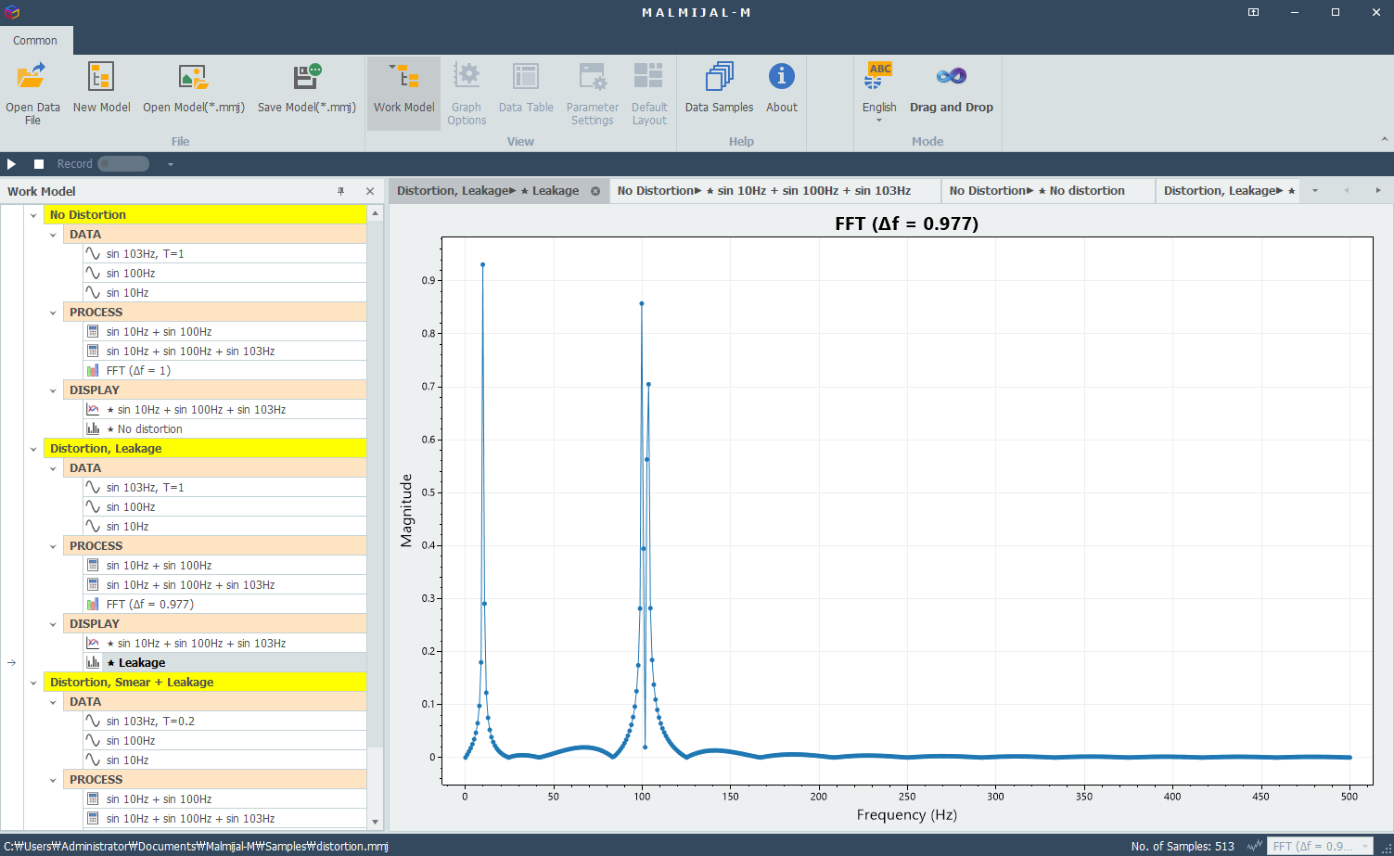This screenshot has width=1394, height=856.
Task: Select sin 10Hz + sin 100Hz under No Distortion
Action: [224, 332]
